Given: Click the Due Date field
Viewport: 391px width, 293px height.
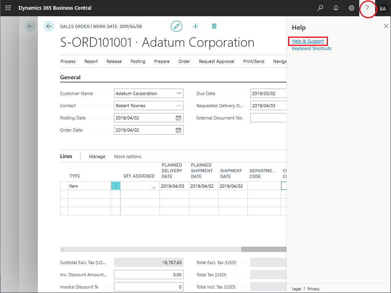Looking at the screenshot, I should (x=268, y=93).
